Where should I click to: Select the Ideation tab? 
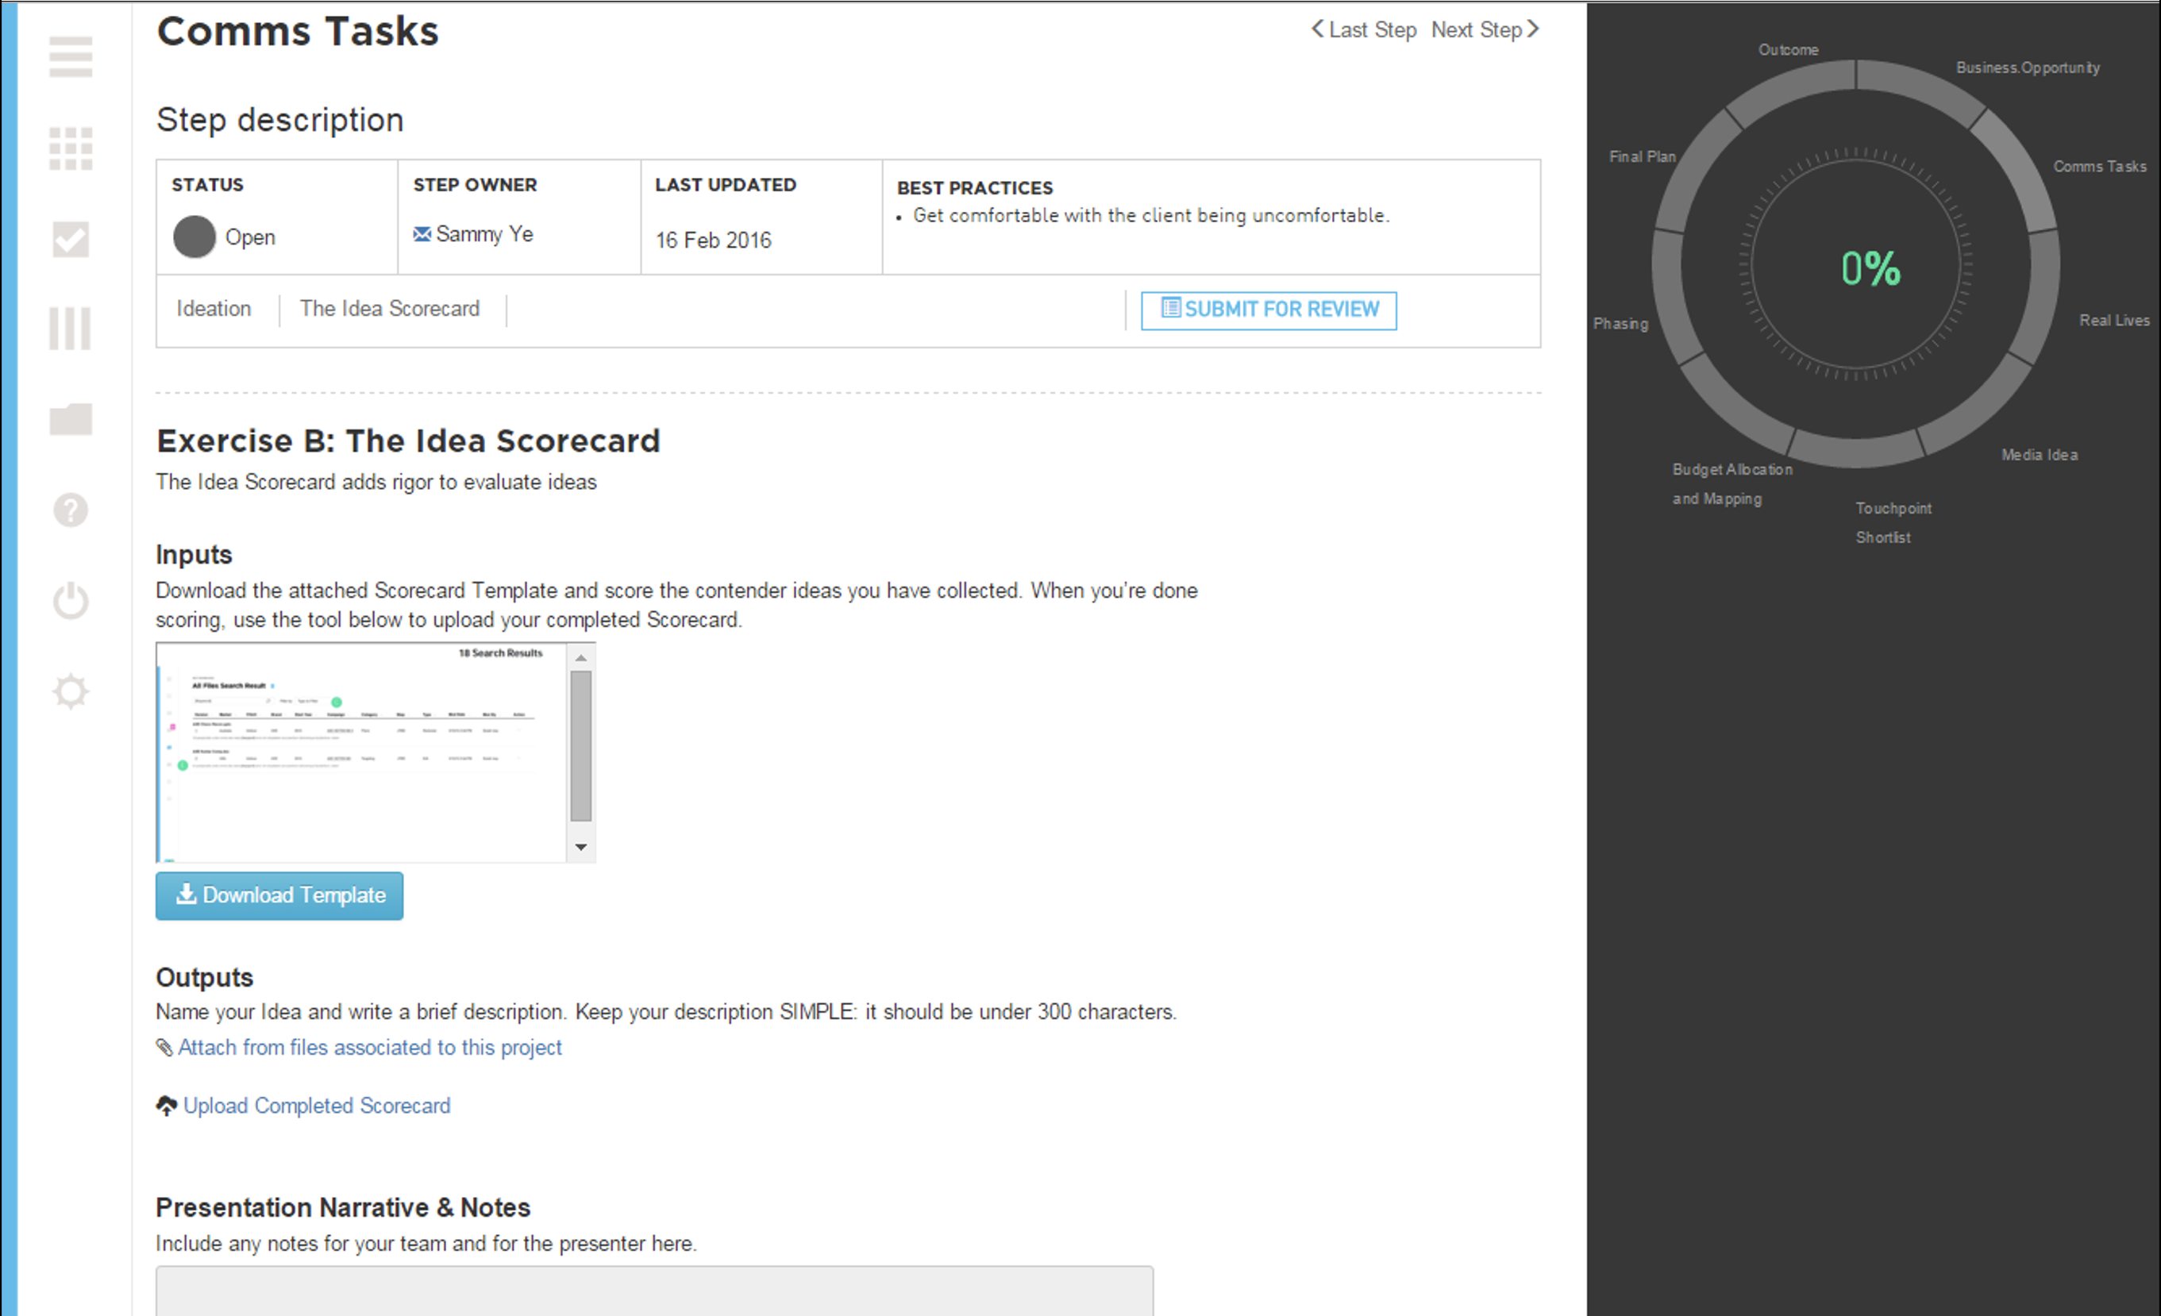pyautogui.click(x=213, y=309)
